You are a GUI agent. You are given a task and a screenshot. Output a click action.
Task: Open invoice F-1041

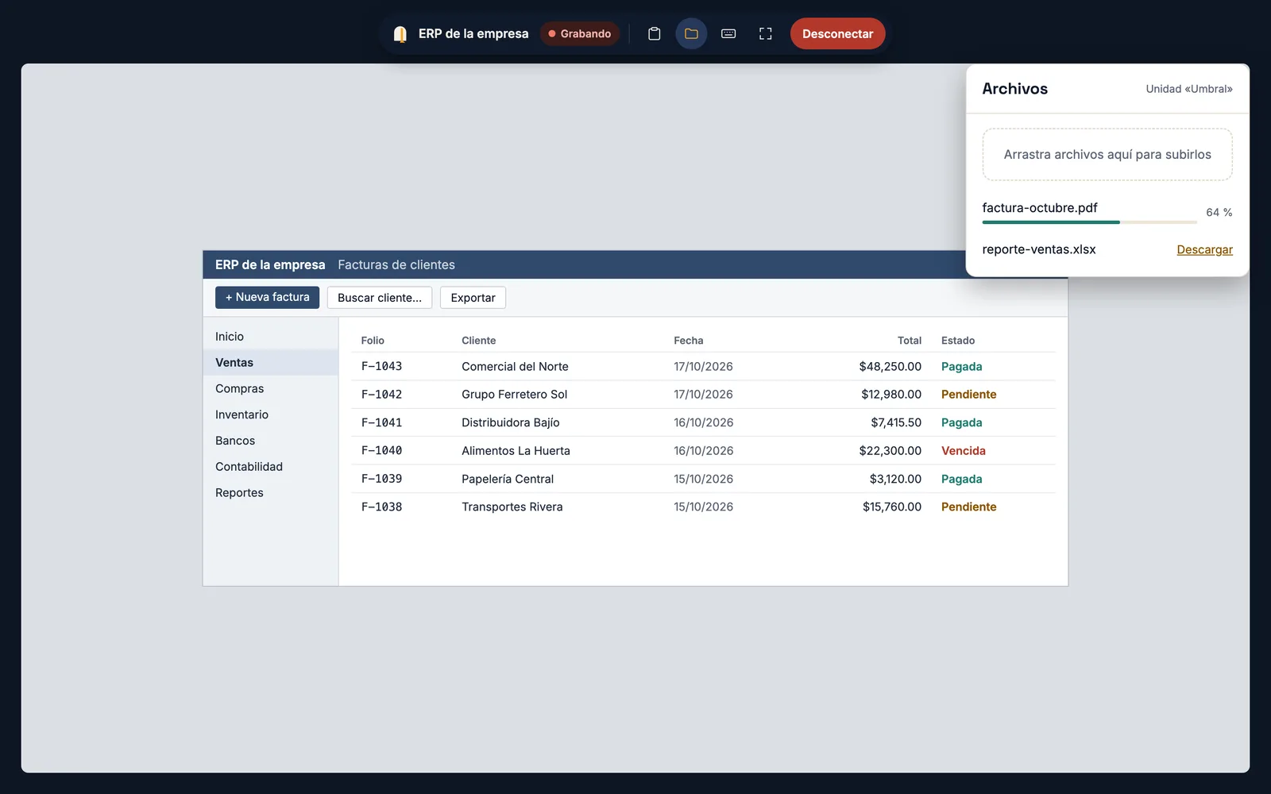[381, 422]
